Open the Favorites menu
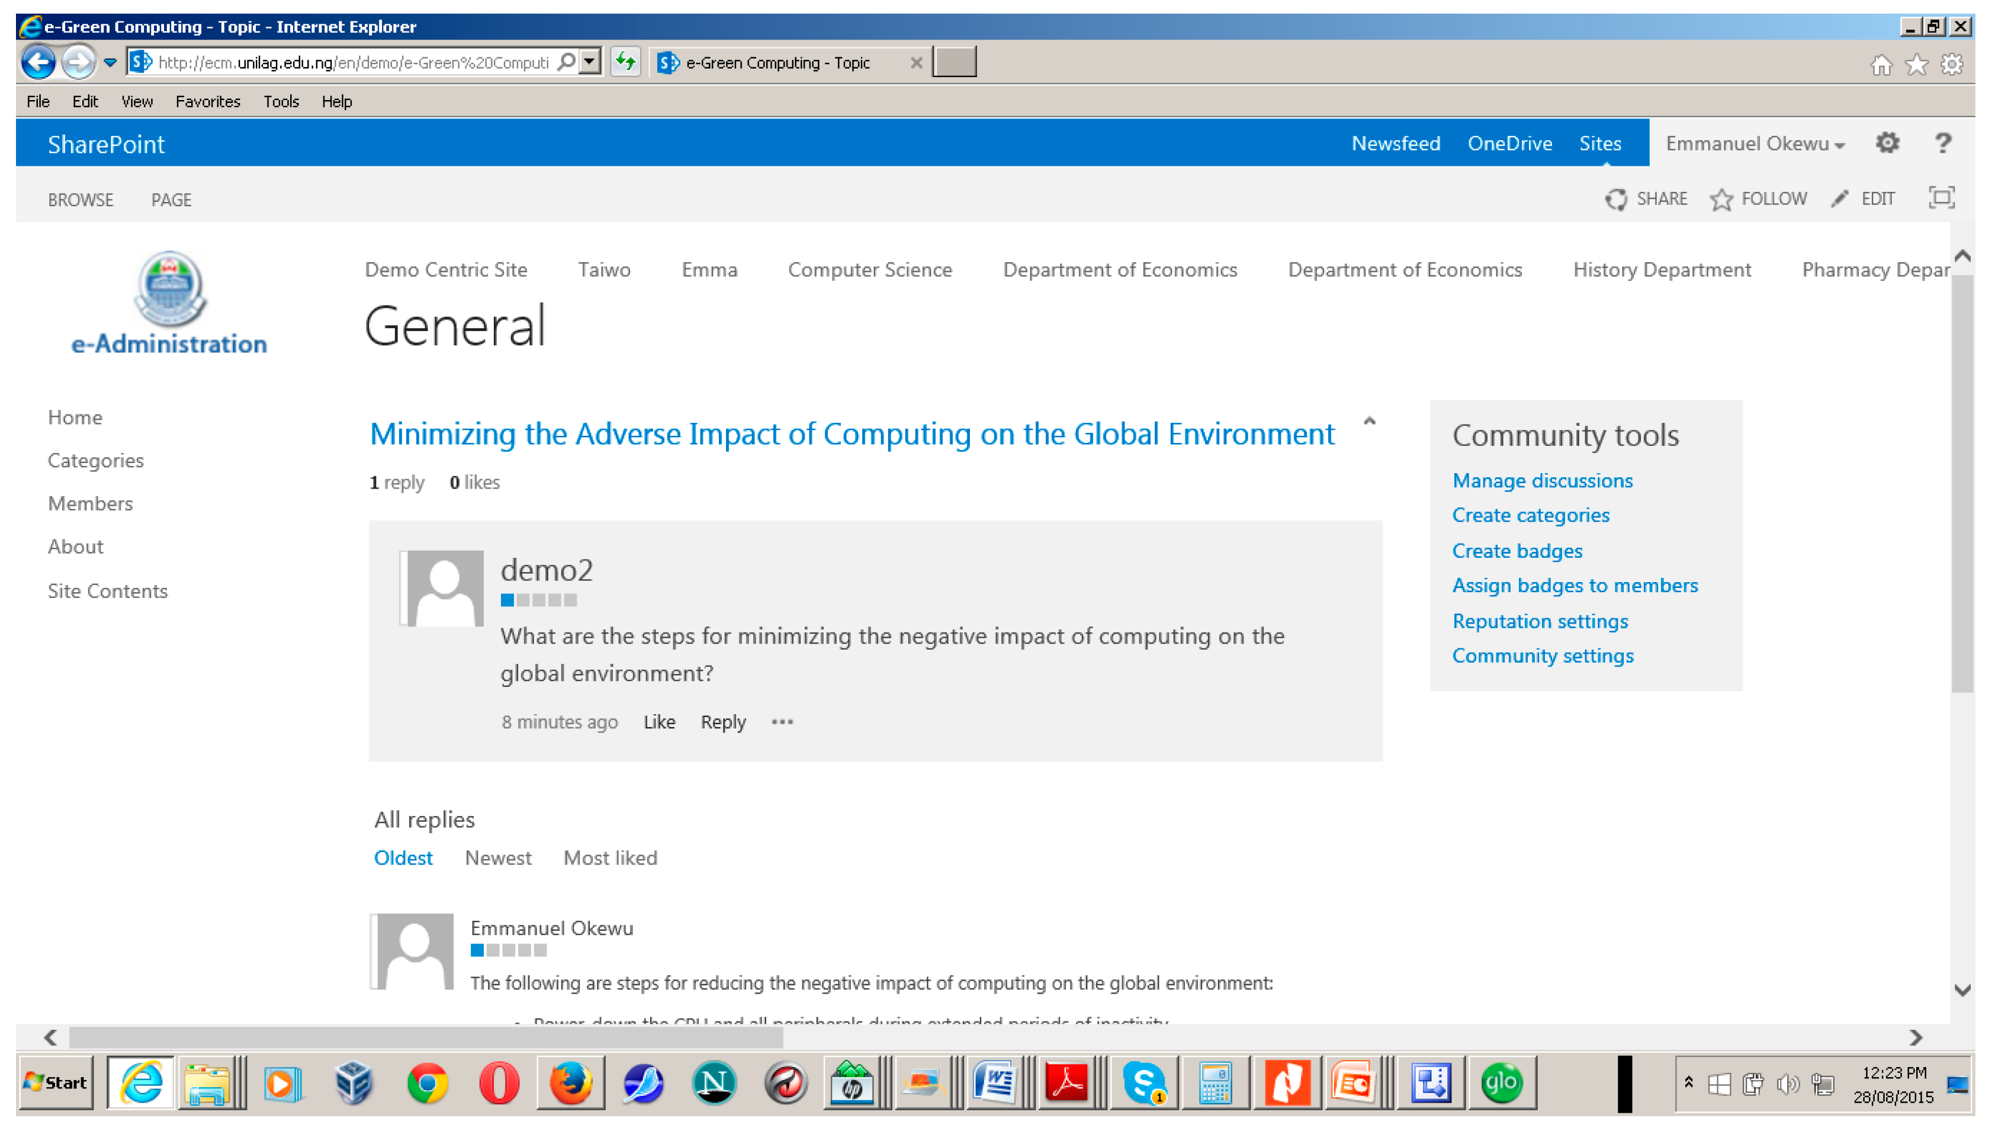1992x1131 pixels. coord(207,101)
